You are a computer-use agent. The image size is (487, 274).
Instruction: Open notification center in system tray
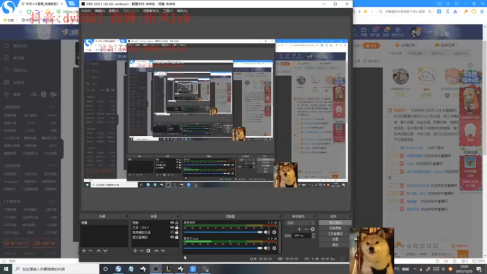[479, 269]
